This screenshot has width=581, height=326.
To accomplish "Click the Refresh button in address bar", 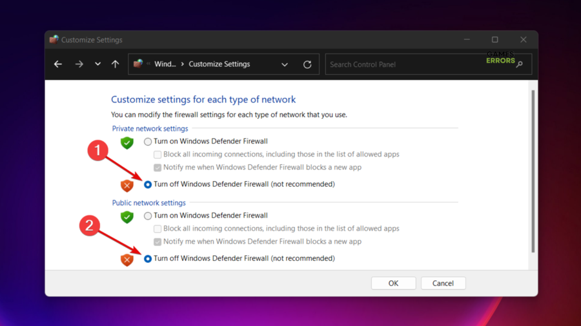I will (x=307, y=64).
